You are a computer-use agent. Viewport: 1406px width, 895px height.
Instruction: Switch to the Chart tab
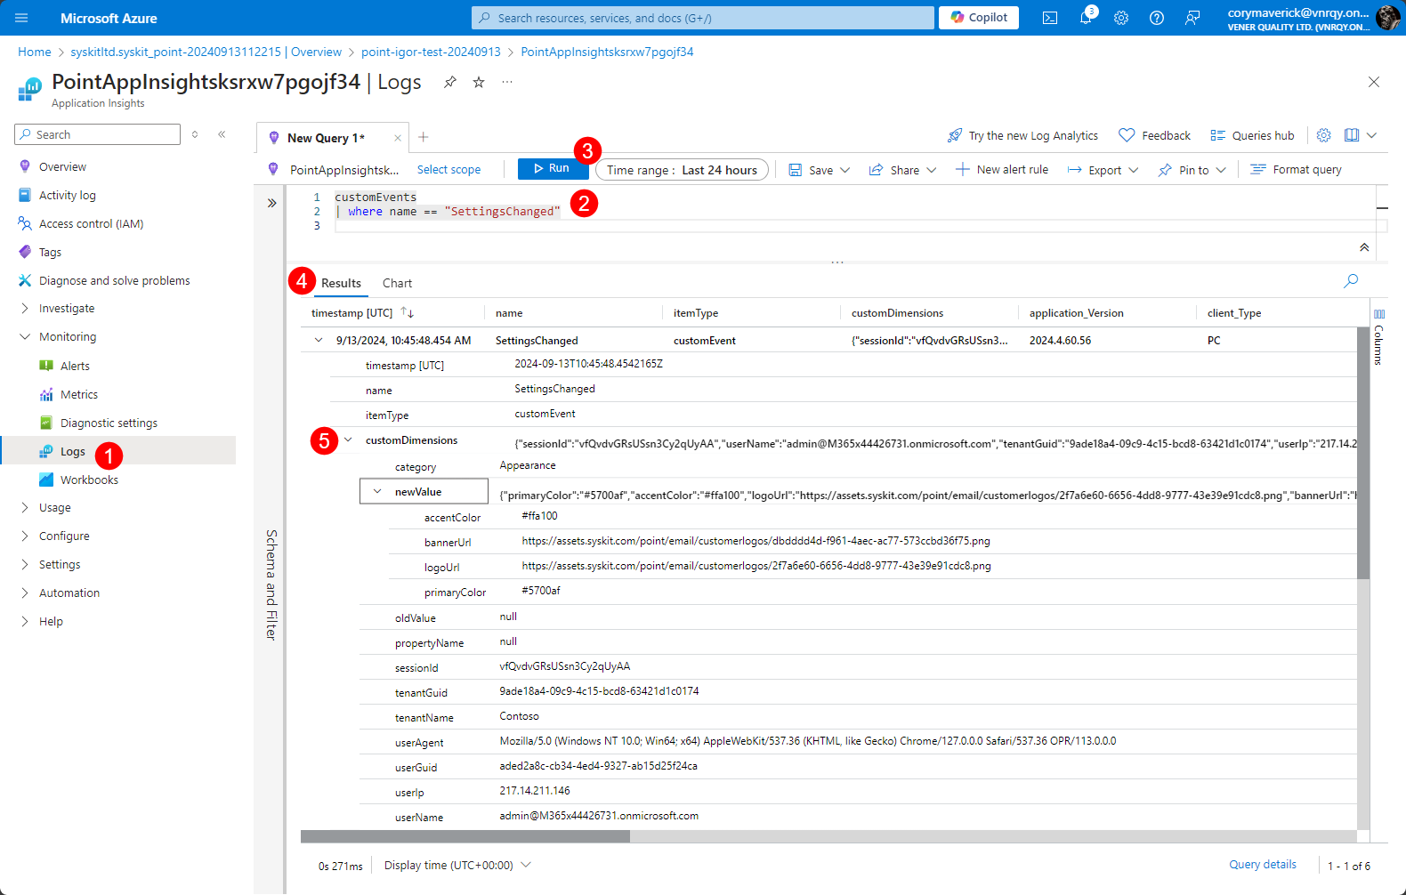tap(397, 283)
